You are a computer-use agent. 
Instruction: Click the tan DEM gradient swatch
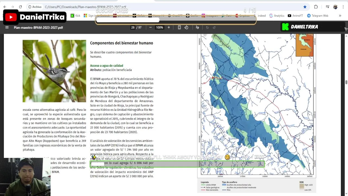coord(302,186)
